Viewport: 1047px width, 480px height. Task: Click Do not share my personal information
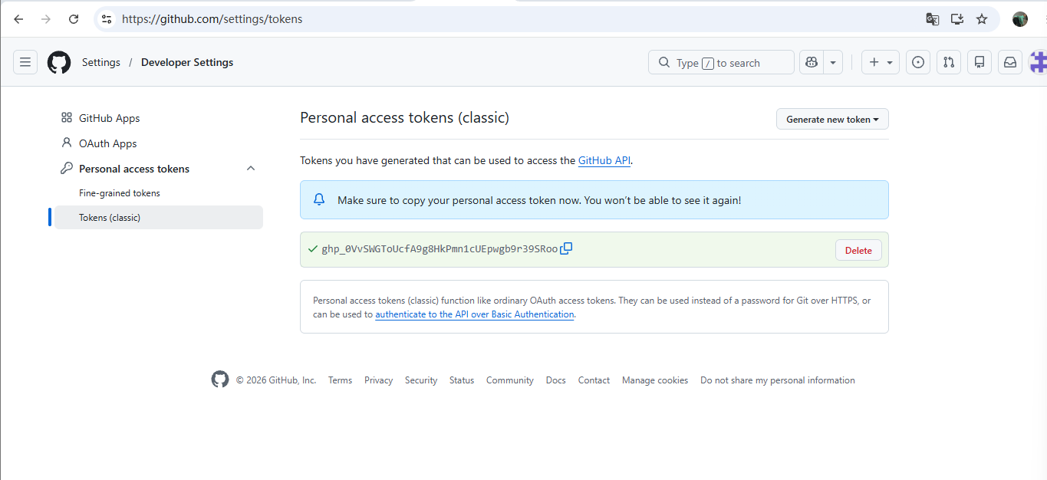coord(778,380)
